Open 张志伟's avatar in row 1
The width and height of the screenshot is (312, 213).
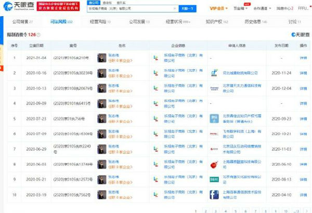(x=102, y=58)
